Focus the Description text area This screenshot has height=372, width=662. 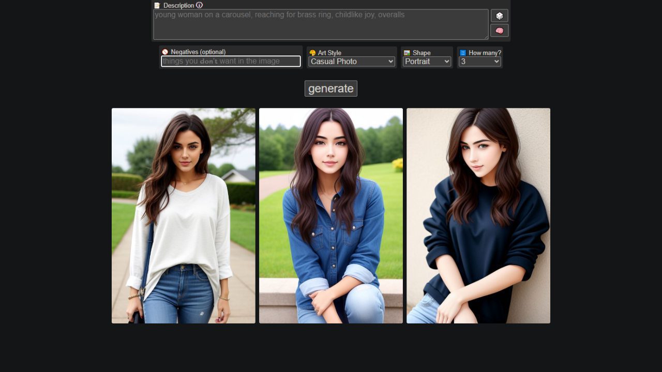pyautogui.click(x=321, y=24)
